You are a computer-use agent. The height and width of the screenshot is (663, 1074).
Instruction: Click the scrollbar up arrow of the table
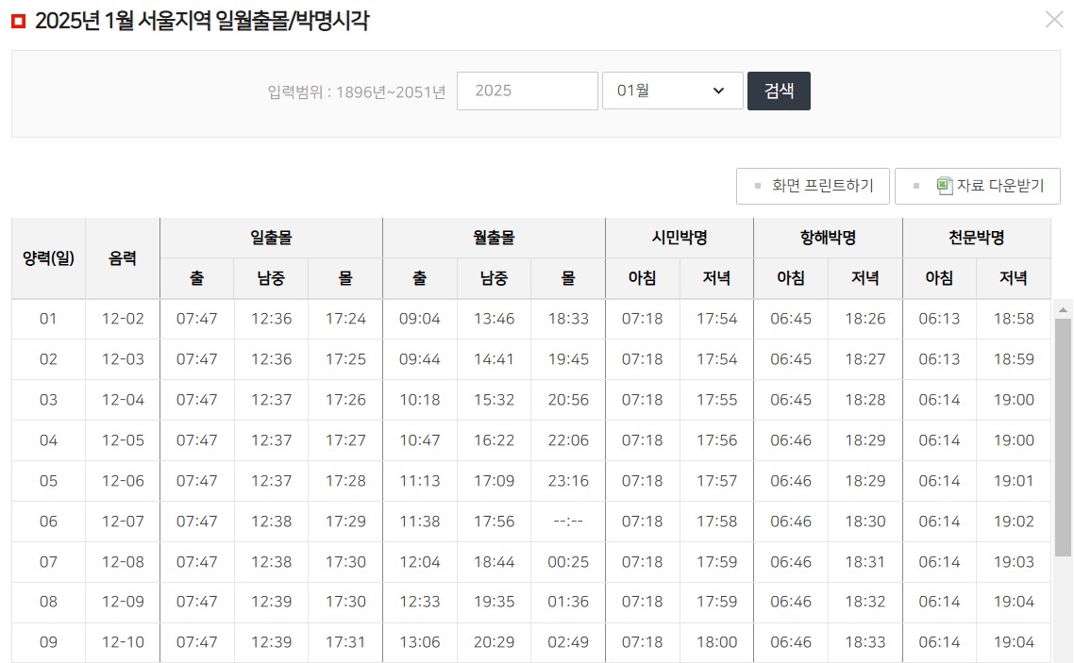[x=1063, y=310]
